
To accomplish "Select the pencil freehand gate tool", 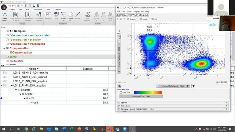I will coord(136,15).
